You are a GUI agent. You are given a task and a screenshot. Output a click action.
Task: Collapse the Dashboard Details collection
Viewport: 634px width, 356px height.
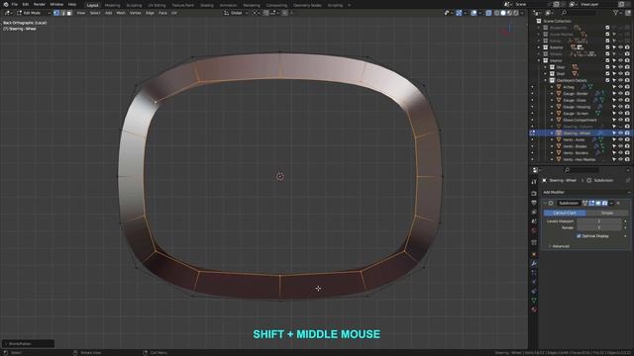(x=546, y=80)
